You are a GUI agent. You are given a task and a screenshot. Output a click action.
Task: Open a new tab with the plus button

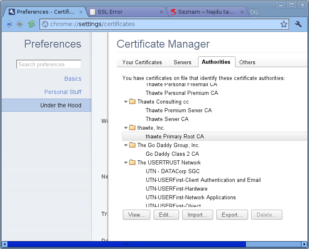coord(254,12)
